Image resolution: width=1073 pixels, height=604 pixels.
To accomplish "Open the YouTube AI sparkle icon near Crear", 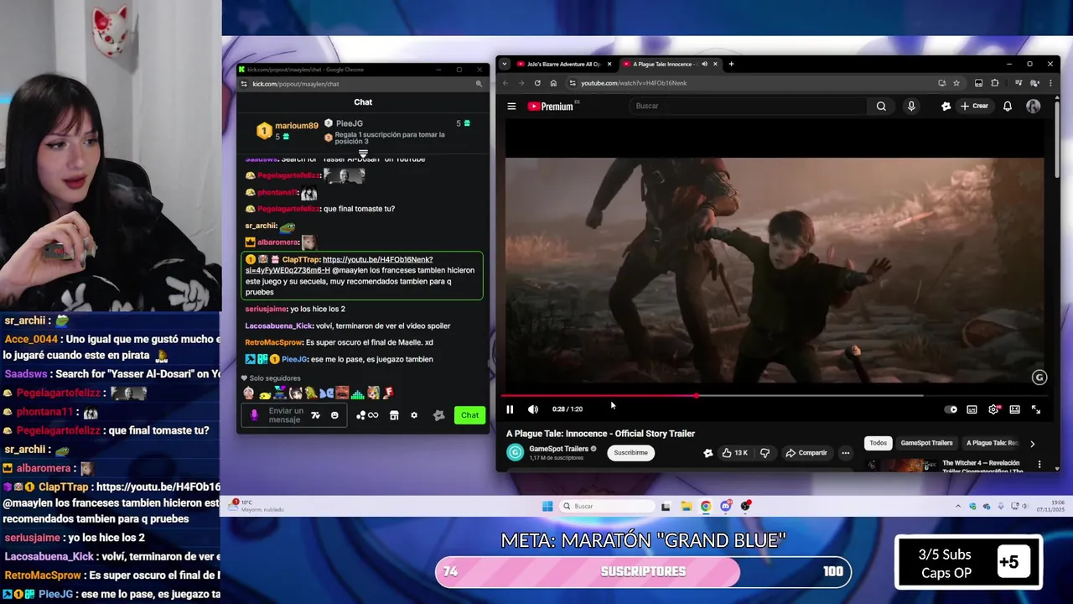I will click(946, 106).
